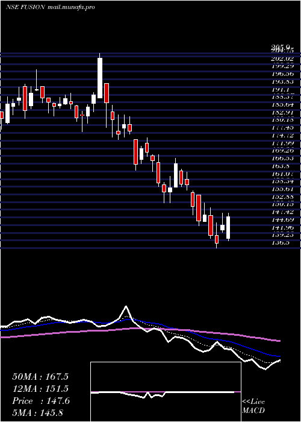301x422 pixels.
Task: Click the 193.83 price axis label
Action: 282,81
